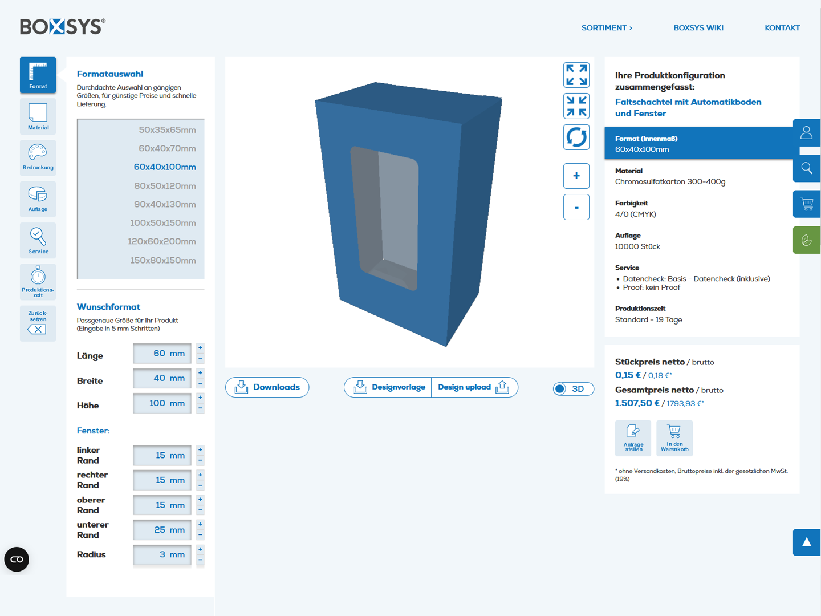Screen dimensions: 821x616
Task: Click the Design upload button
Action: click(x=474, y=387)
